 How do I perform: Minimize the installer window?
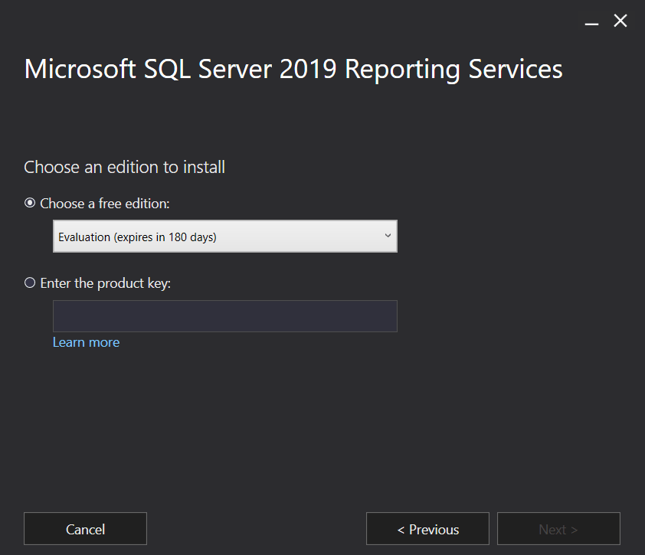click(591, 23)
